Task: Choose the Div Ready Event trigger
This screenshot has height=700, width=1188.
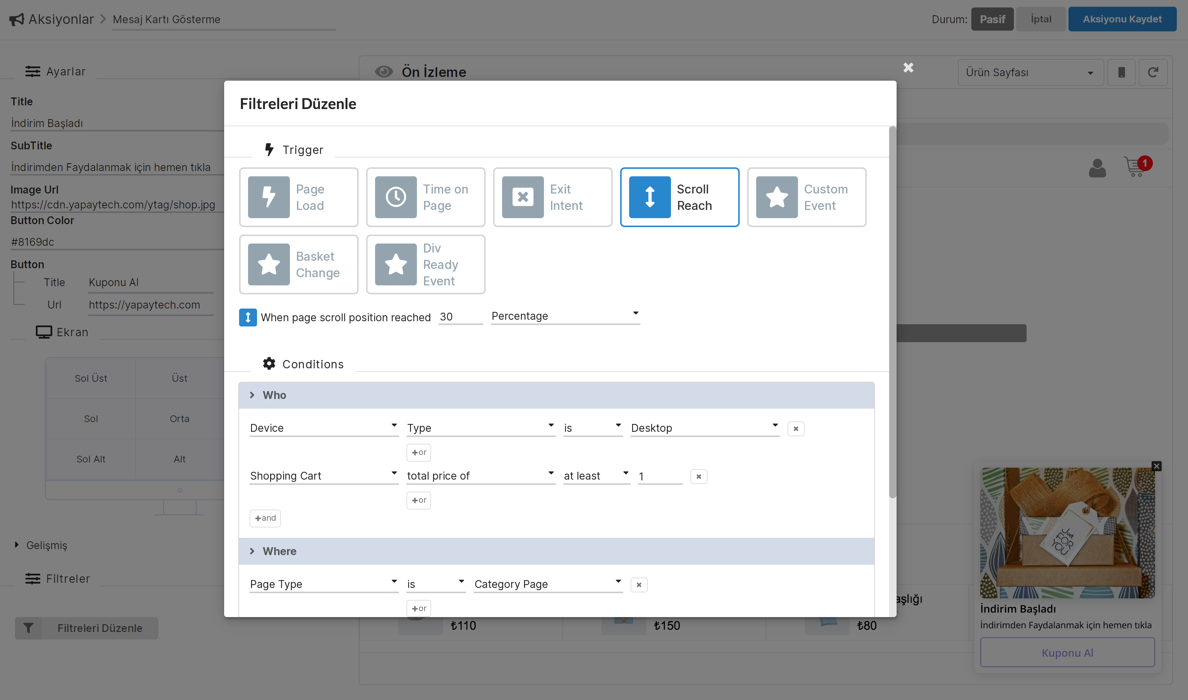Action: 426,264
